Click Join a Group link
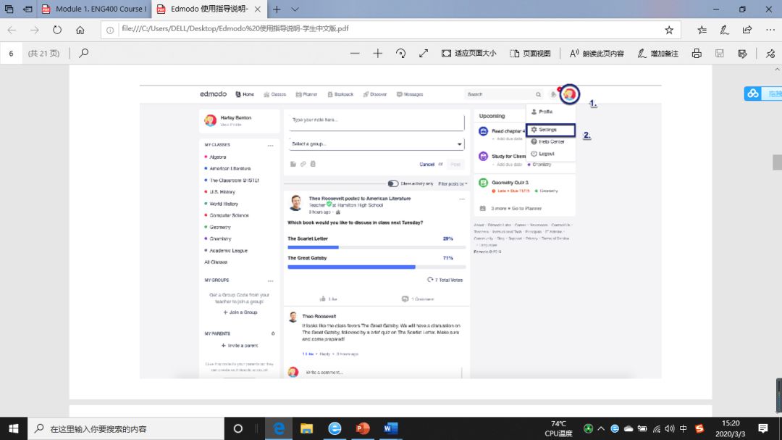This screenshot has height=440, width=782. click(x=240, y=312)
